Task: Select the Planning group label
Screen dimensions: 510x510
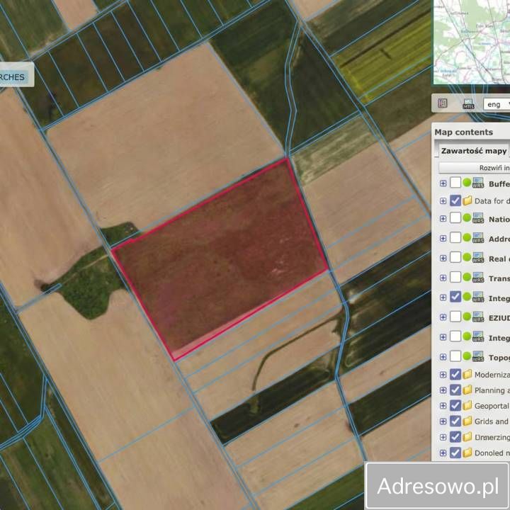Action: point(492,390)
